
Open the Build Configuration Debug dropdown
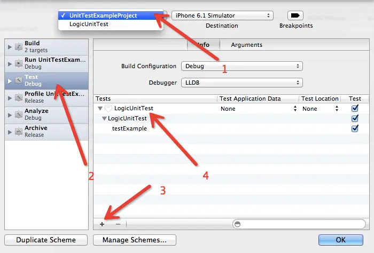click(x=241, y=67)
